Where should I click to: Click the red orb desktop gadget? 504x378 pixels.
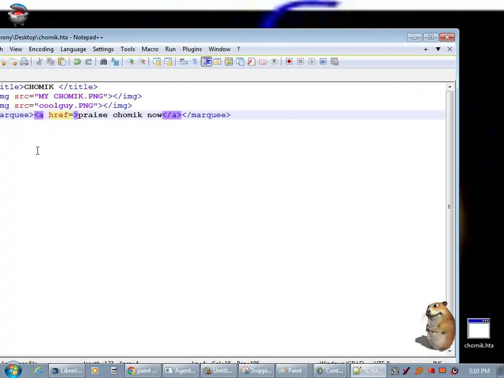18,14
